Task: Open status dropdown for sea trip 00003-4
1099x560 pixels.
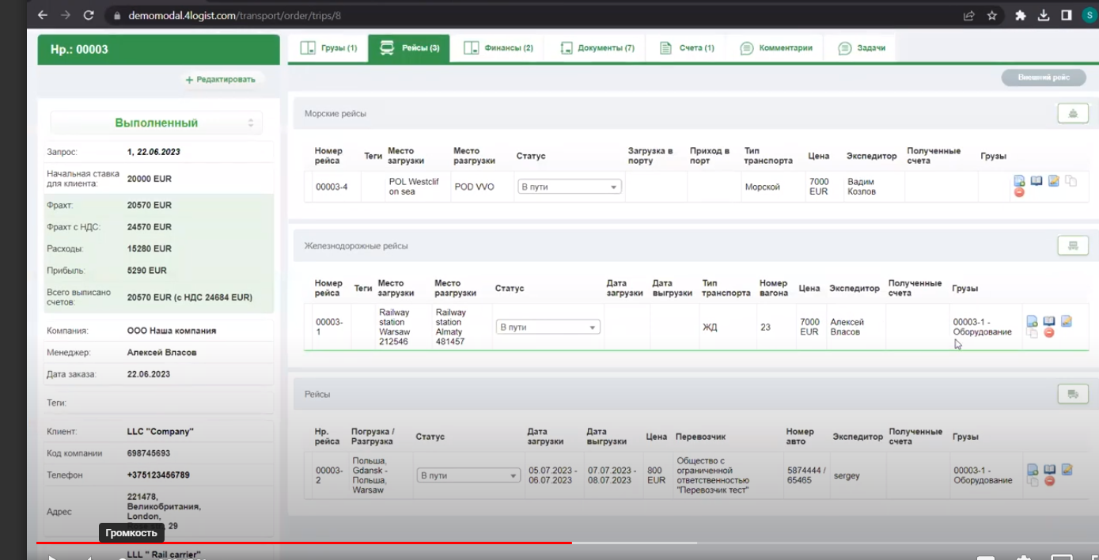Action: coord(570,187)
